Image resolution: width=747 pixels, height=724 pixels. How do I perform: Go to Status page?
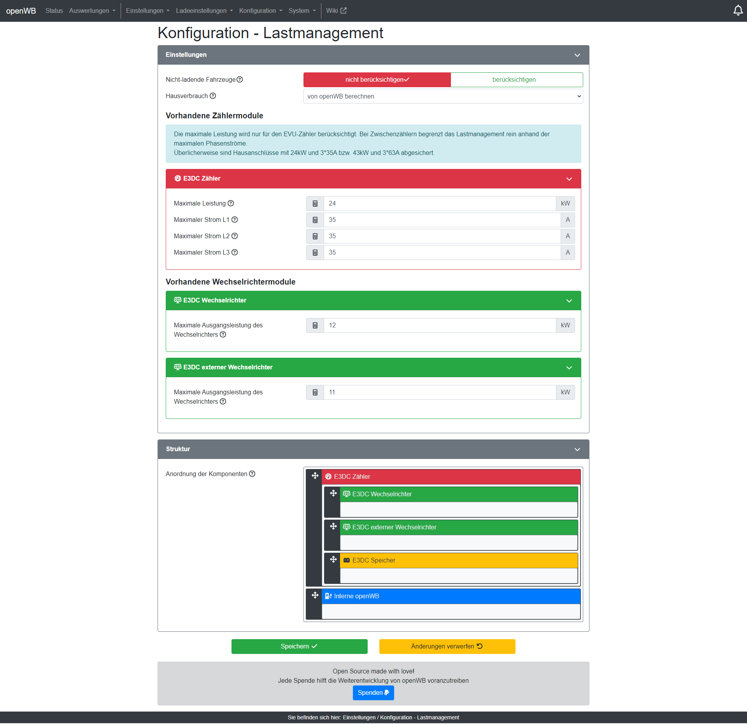(54, 11)
